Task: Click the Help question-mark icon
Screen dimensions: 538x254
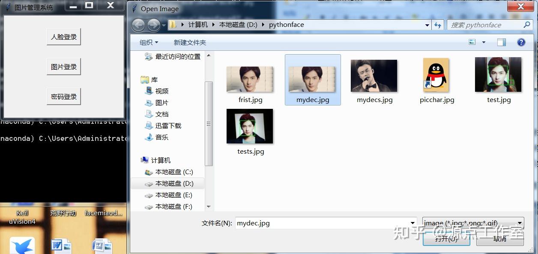Action: click(521, 42)
